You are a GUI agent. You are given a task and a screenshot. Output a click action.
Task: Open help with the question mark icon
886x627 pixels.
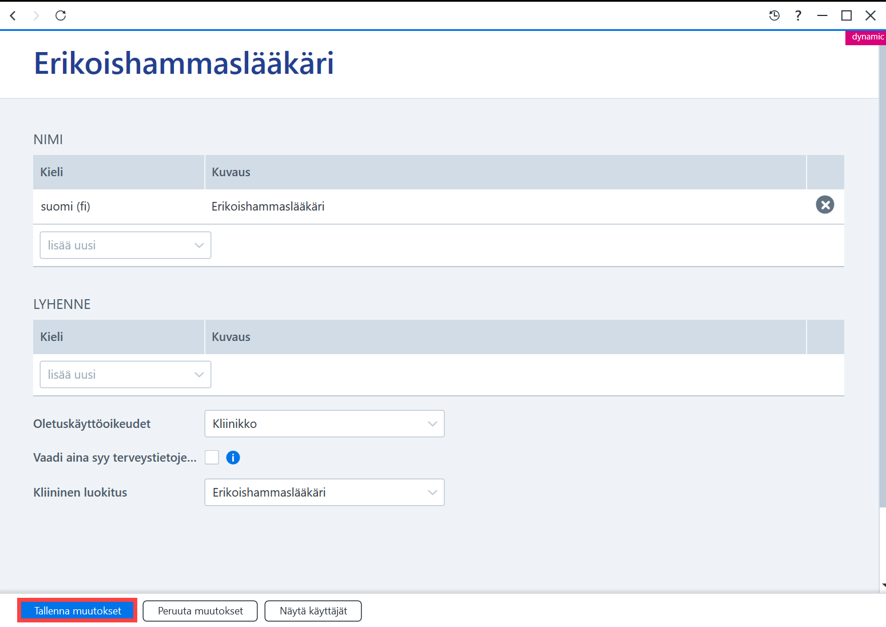click(x=798, y=15)
